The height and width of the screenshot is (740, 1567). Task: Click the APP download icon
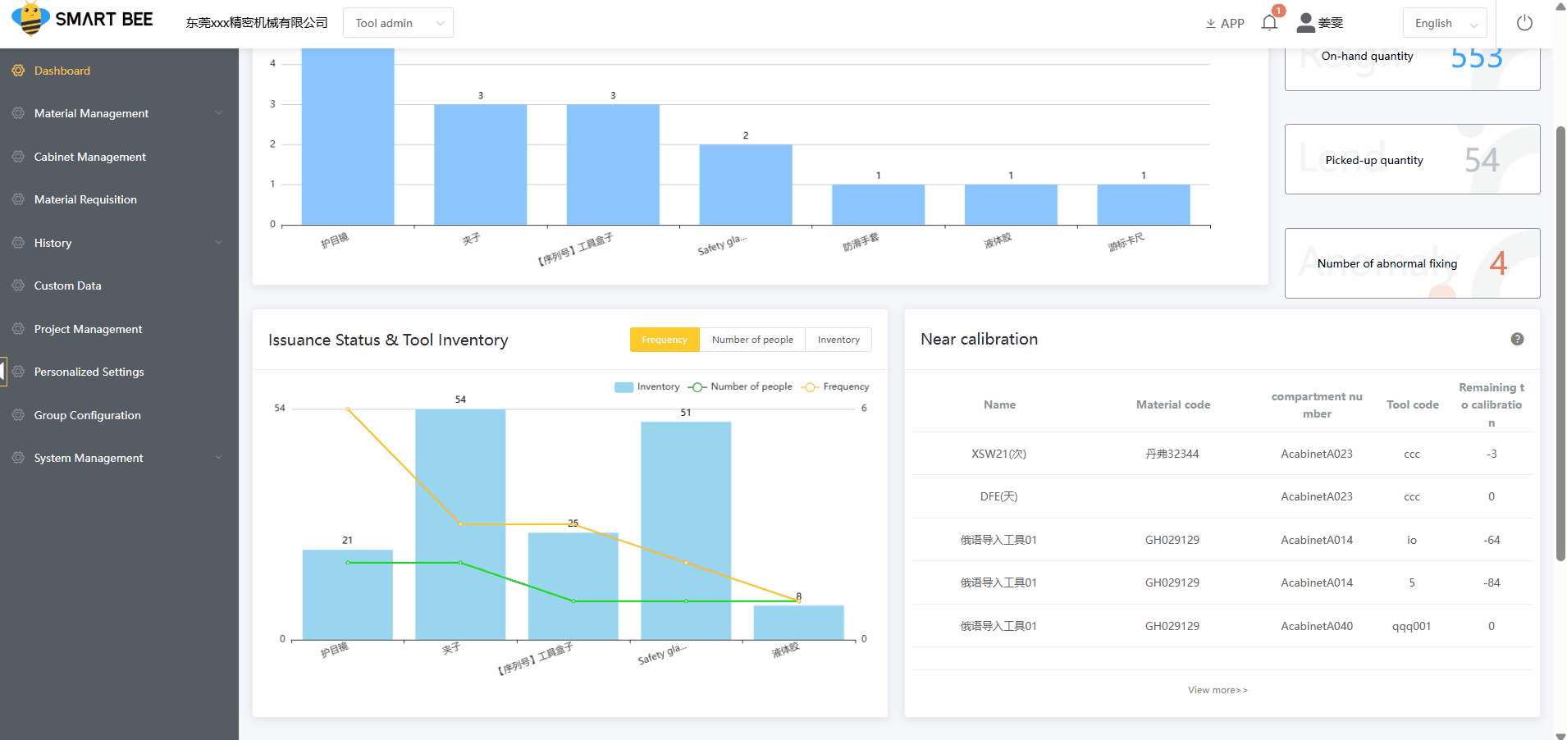(1210, 24)
